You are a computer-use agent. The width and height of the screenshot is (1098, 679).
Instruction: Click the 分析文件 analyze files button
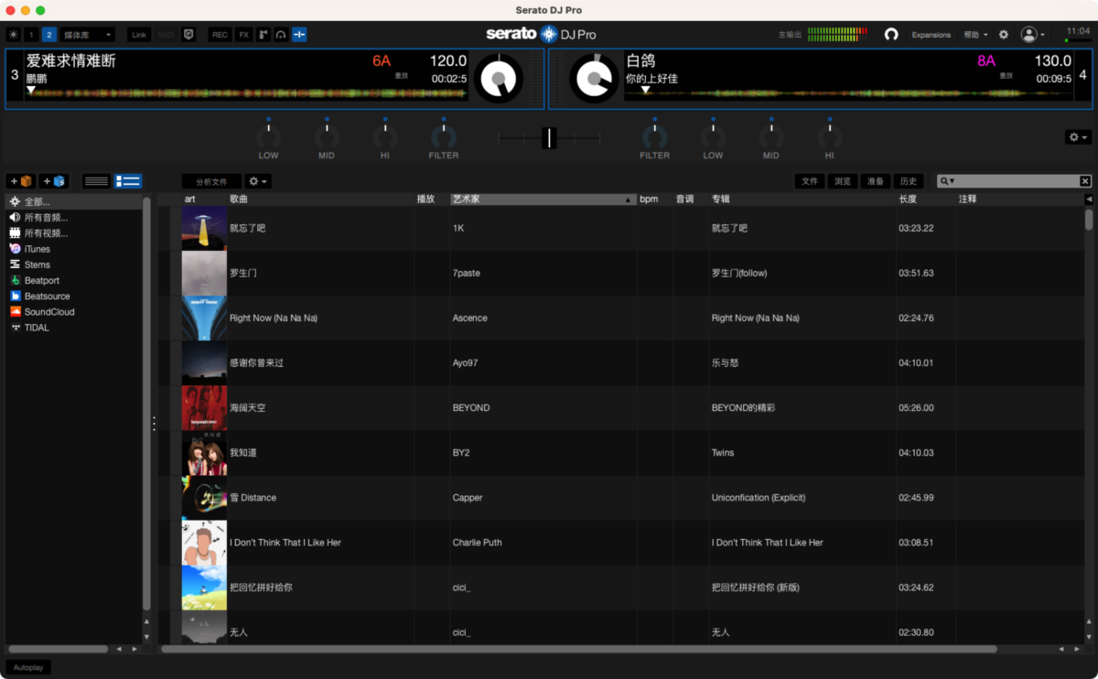pos(211,181)
